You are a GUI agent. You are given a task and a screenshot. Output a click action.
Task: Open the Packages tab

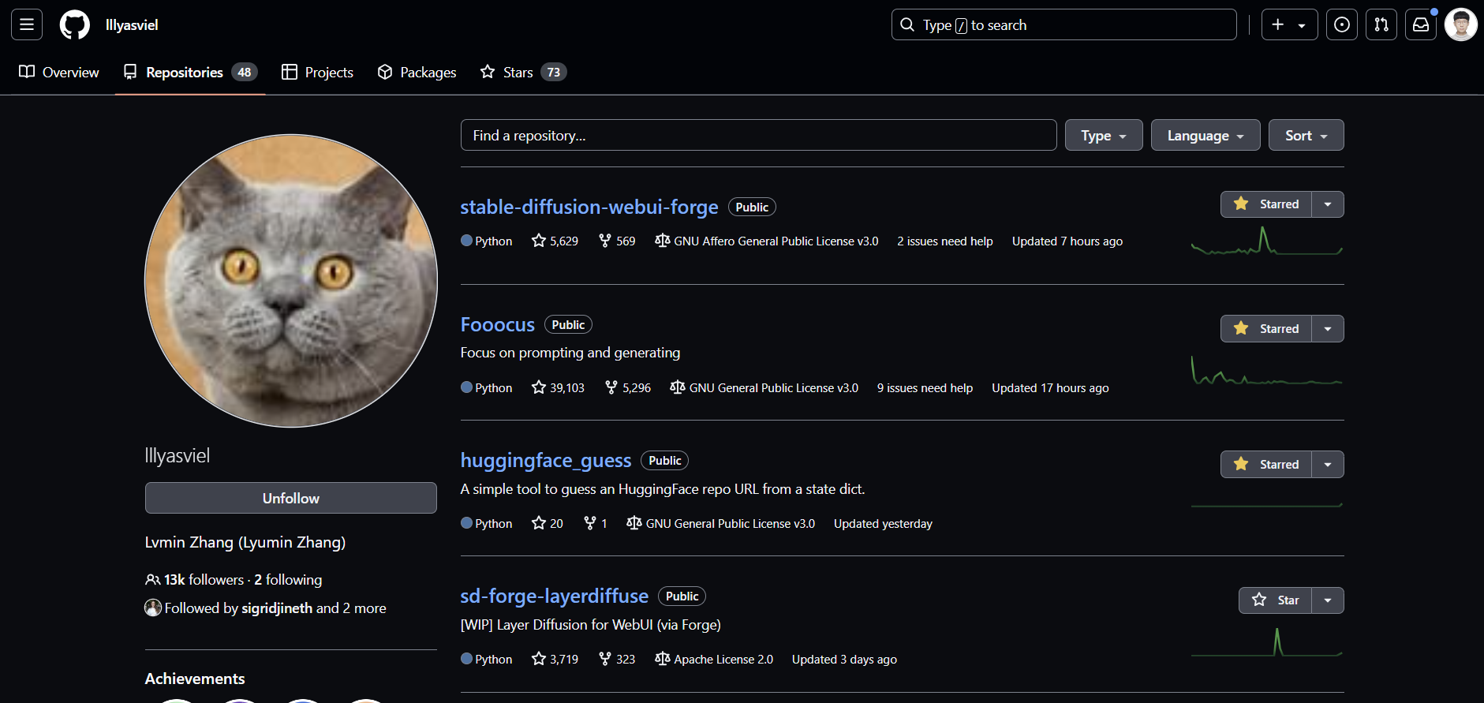point(417,73)
